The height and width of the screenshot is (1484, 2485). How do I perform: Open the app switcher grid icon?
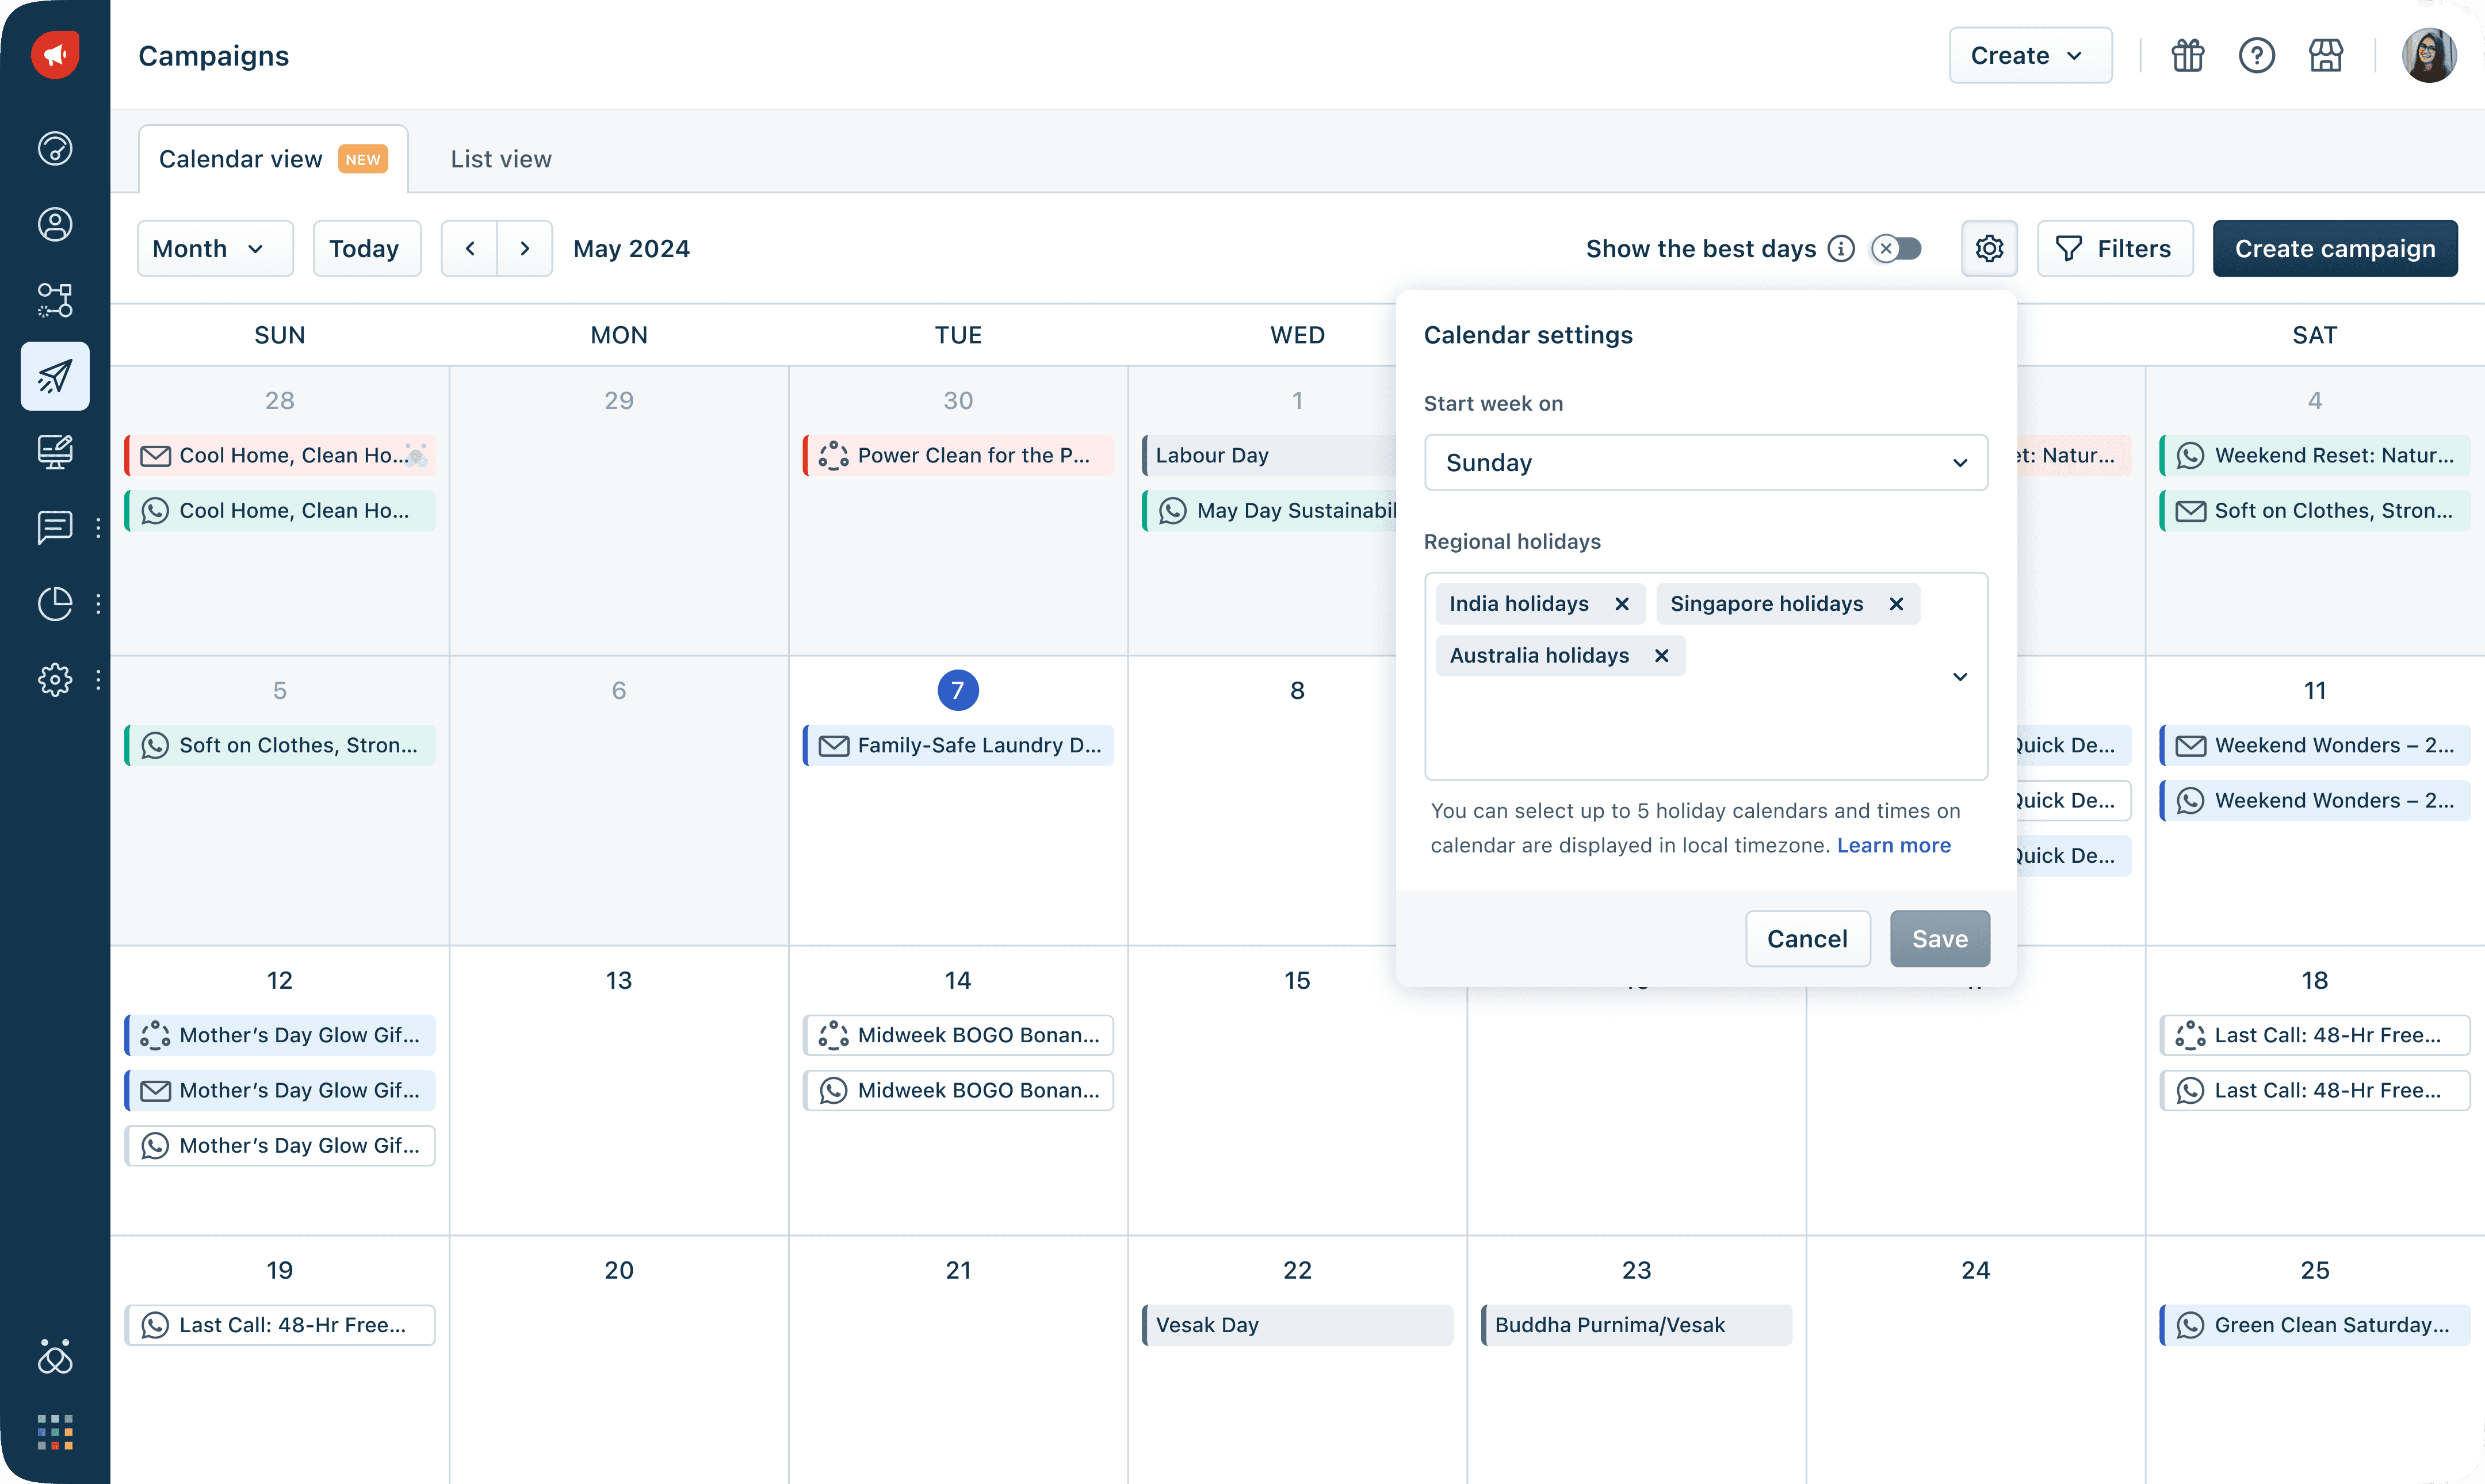pos(55,1432)
